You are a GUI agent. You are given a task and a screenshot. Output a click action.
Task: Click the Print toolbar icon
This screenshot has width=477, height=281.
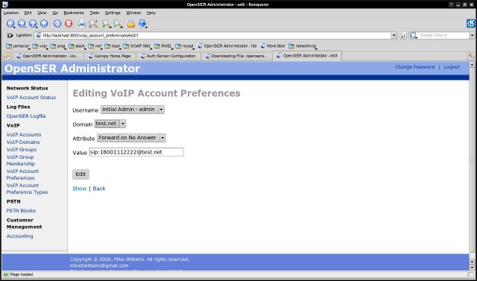(x=82, y=23)
